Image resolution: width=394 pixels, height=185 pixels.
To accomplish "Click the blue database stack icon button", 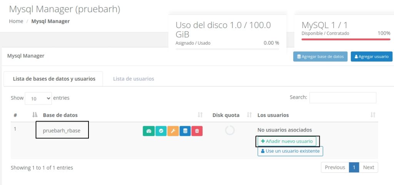I will pyautogui.click(x=185, y=131).
